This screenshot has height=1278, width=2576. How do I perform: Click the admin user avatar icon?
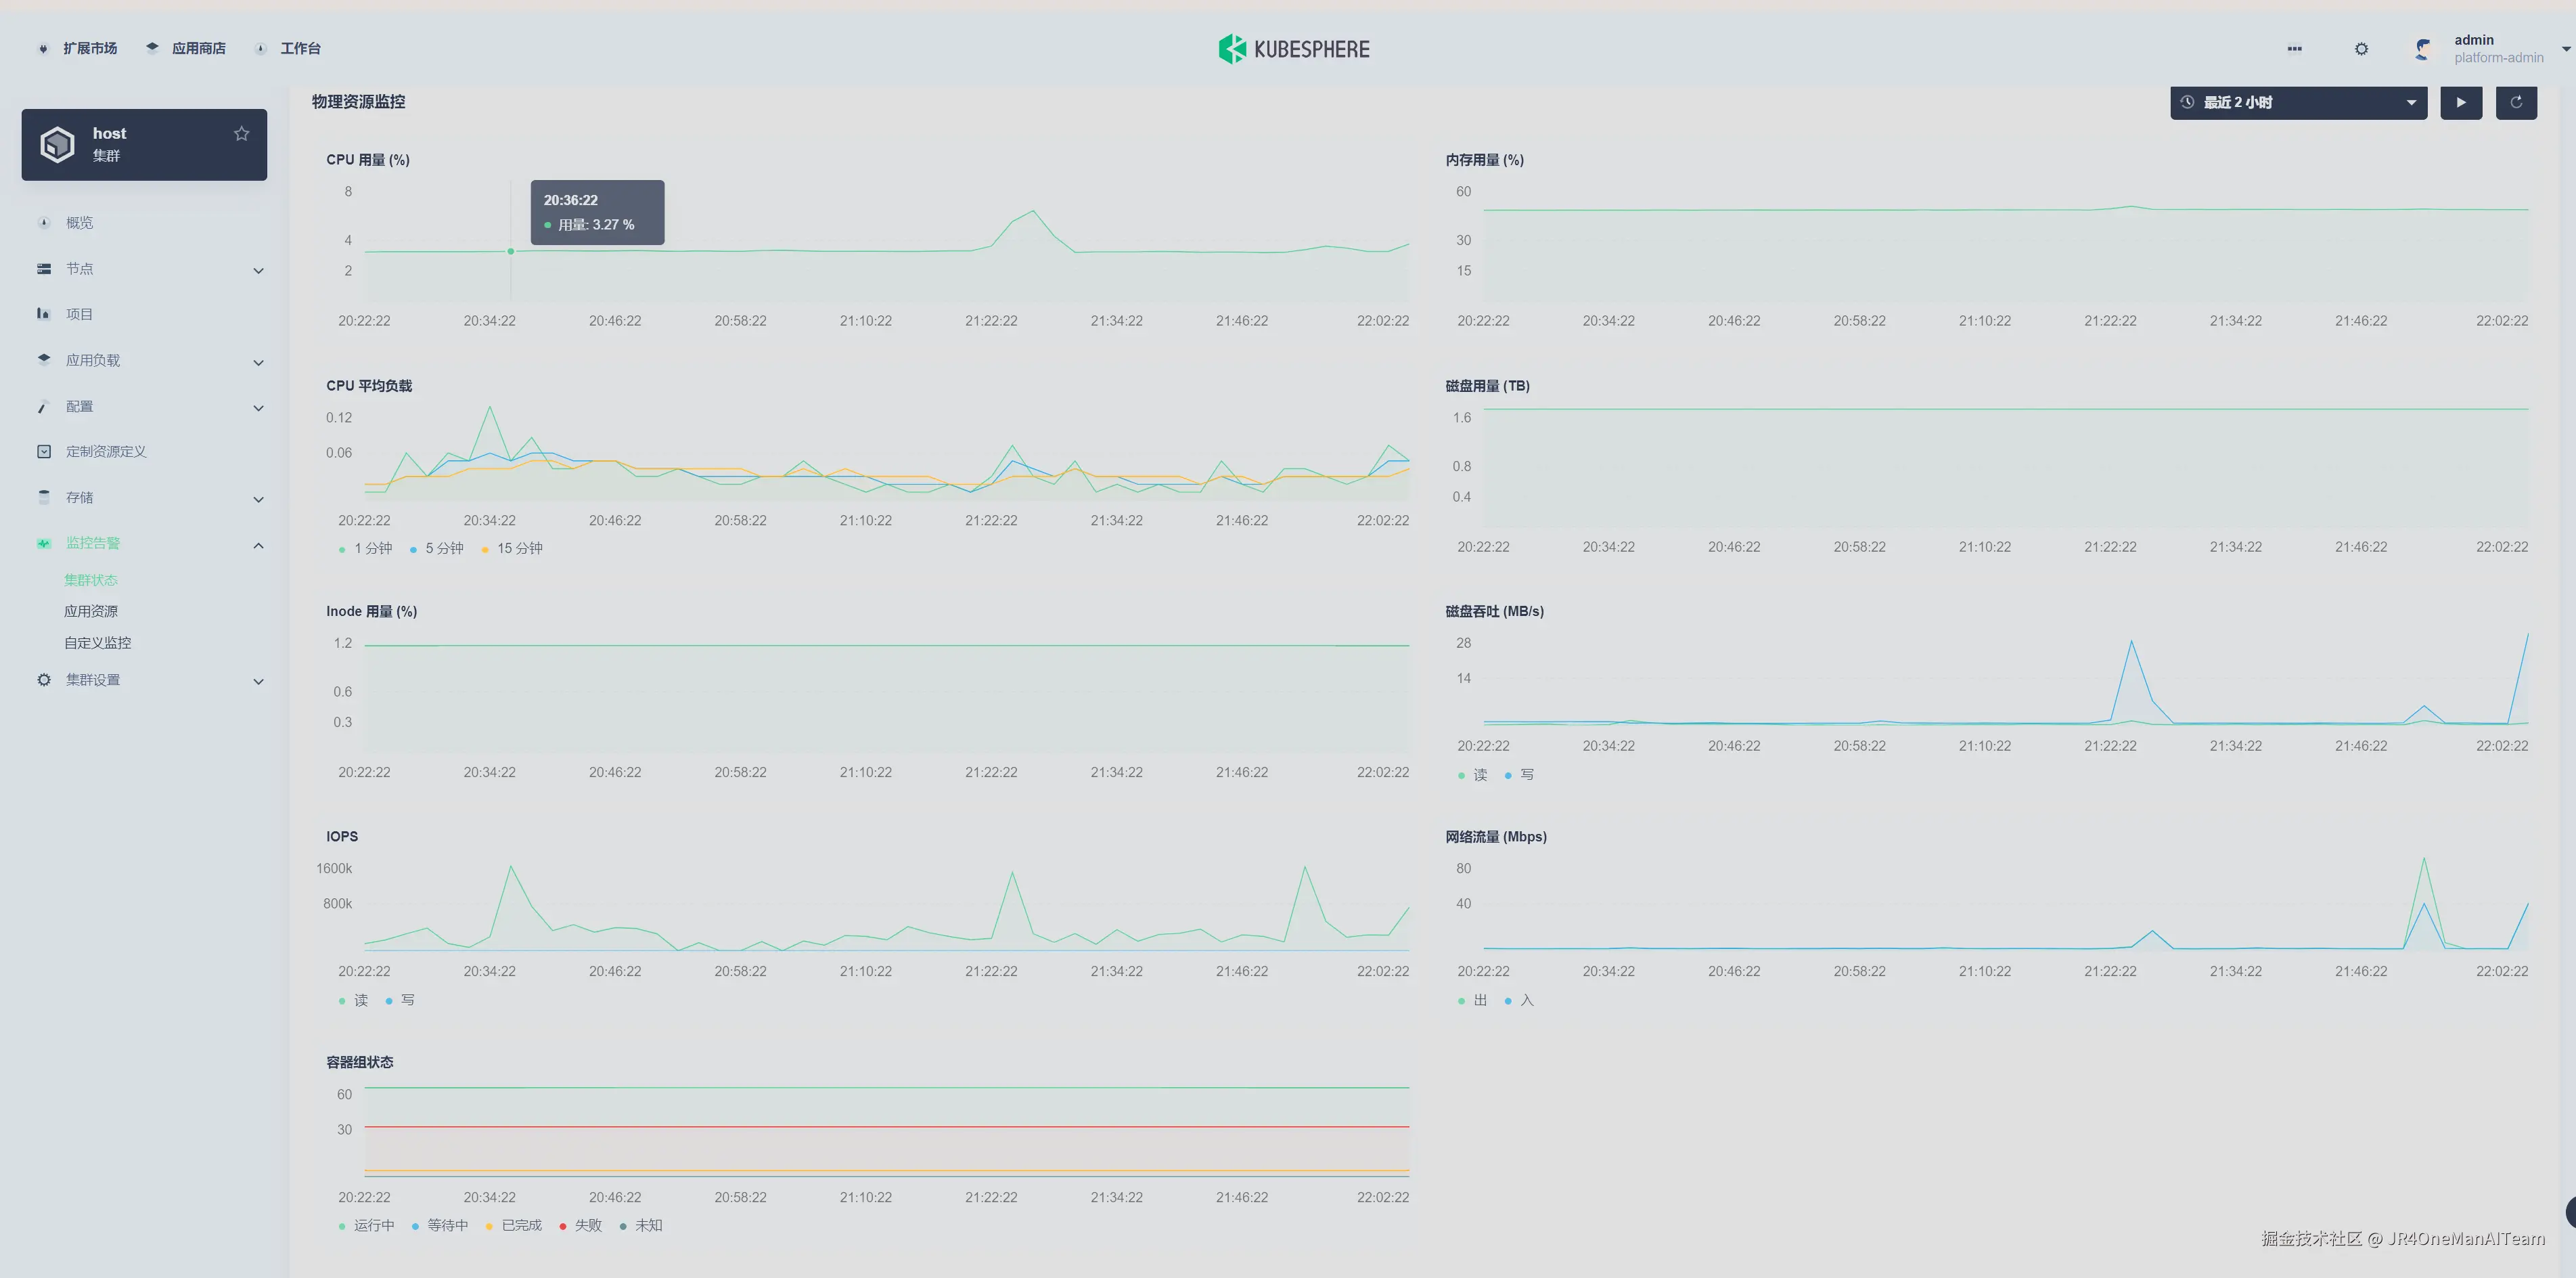point(2423,49)
